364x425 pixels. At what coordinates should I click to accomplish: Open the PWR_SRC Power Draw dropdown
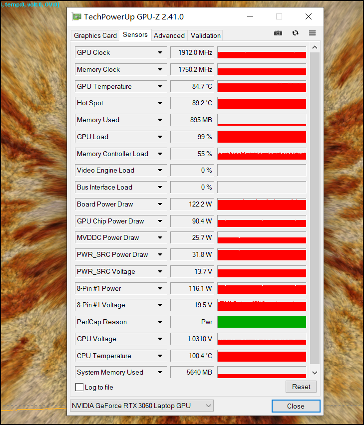point(160,254)
